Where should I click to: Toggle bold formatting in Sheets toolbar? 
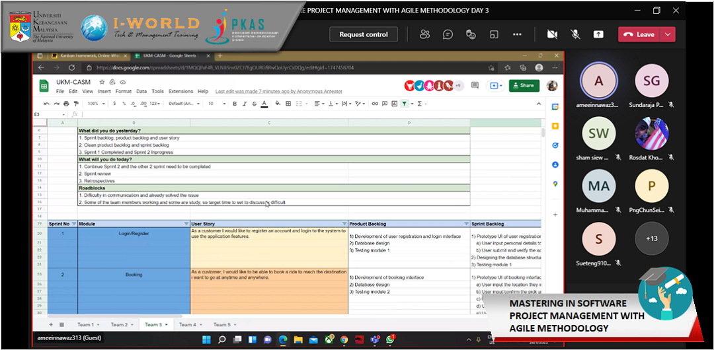(x=235, y=104)
